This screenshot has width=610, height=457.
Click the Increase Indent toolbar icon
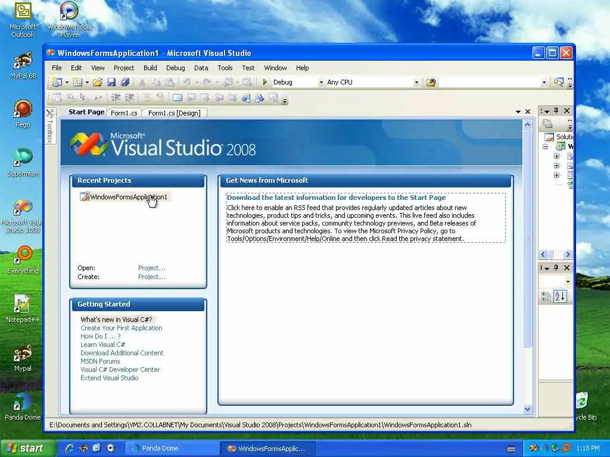(129, 98)
